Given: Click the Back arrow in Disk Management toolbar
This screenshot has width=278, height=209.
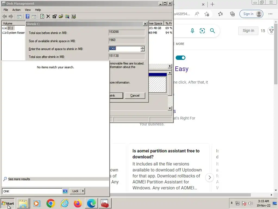Looking at the screenshot, I should tap(5, 17).
